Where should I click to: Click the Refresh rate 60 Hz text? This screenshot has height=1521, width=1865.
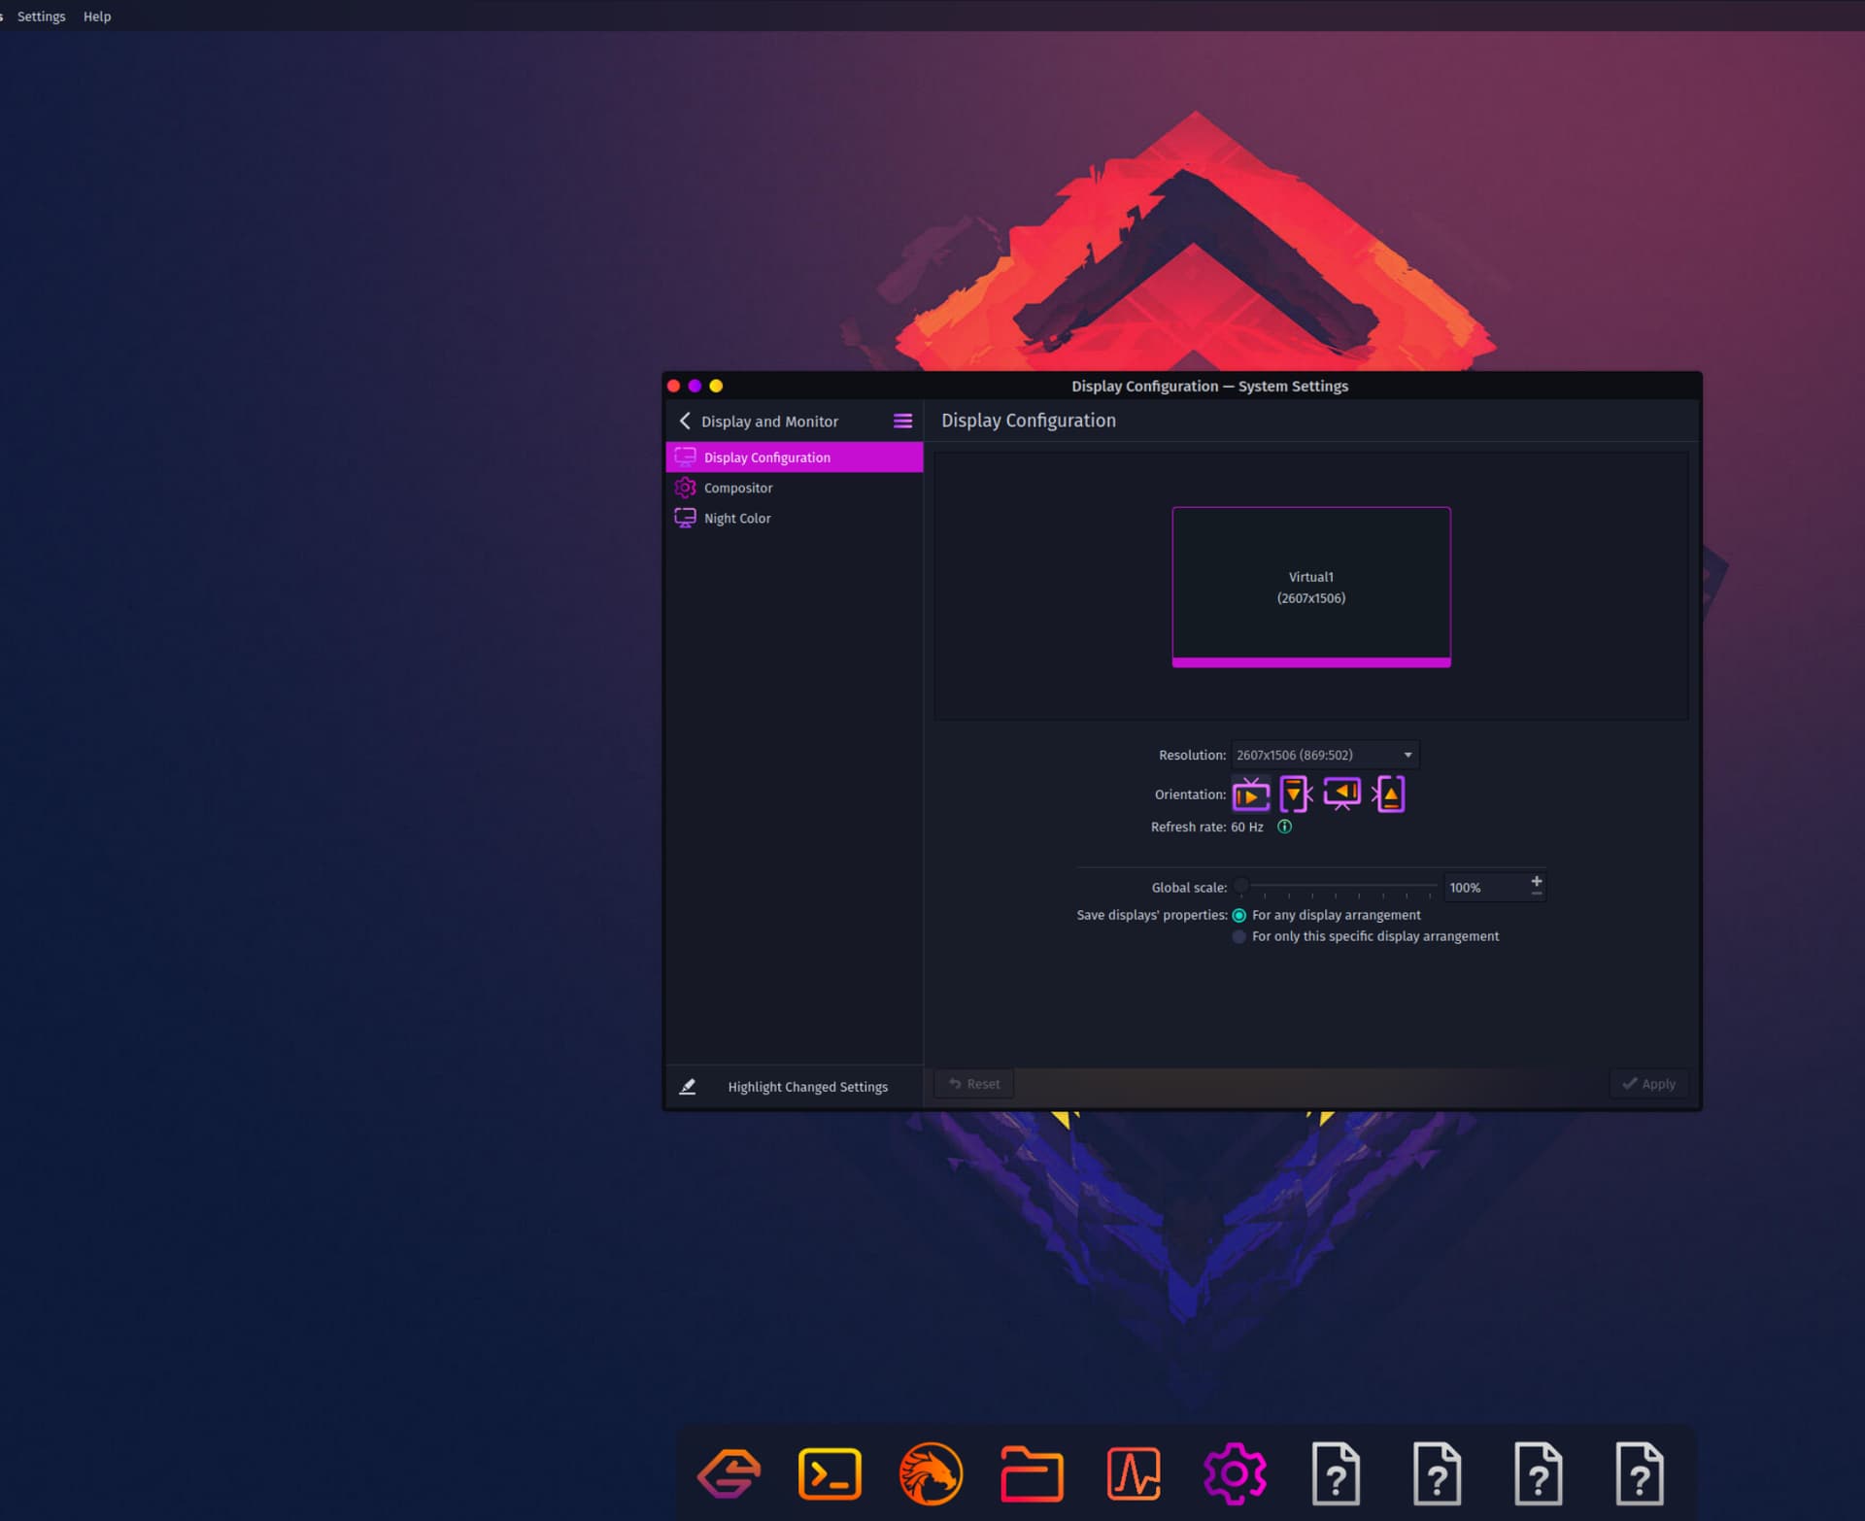(1207, 827)
